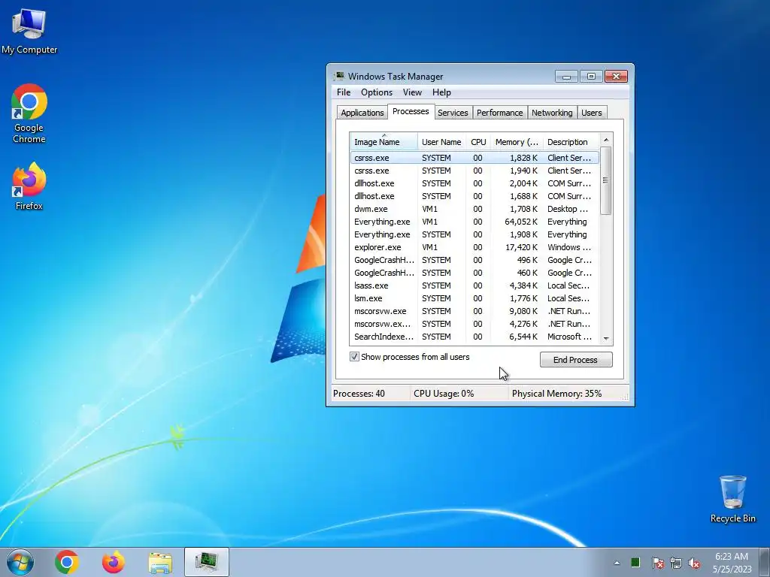Click the process list scroll up arrow
This screenshot has height=577, width=770.
[606, 140]
